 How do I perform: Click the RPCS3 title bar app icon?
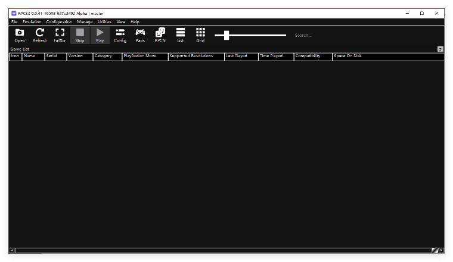14,13
